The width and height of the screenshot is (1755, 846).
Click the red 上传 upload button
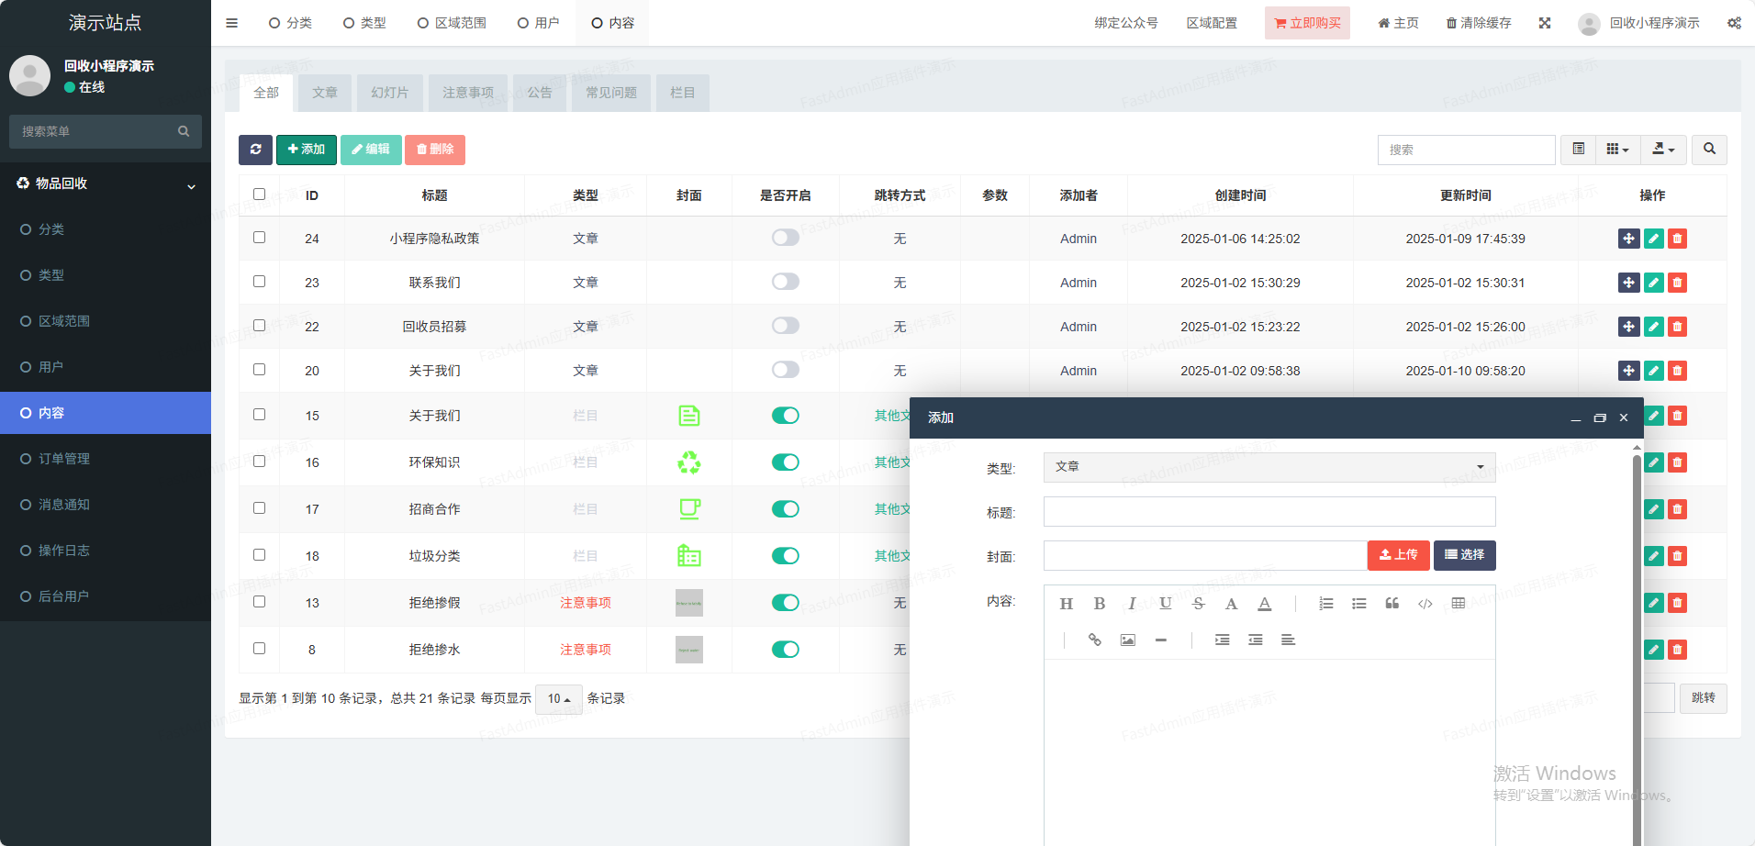click(x=1398, y=555)
